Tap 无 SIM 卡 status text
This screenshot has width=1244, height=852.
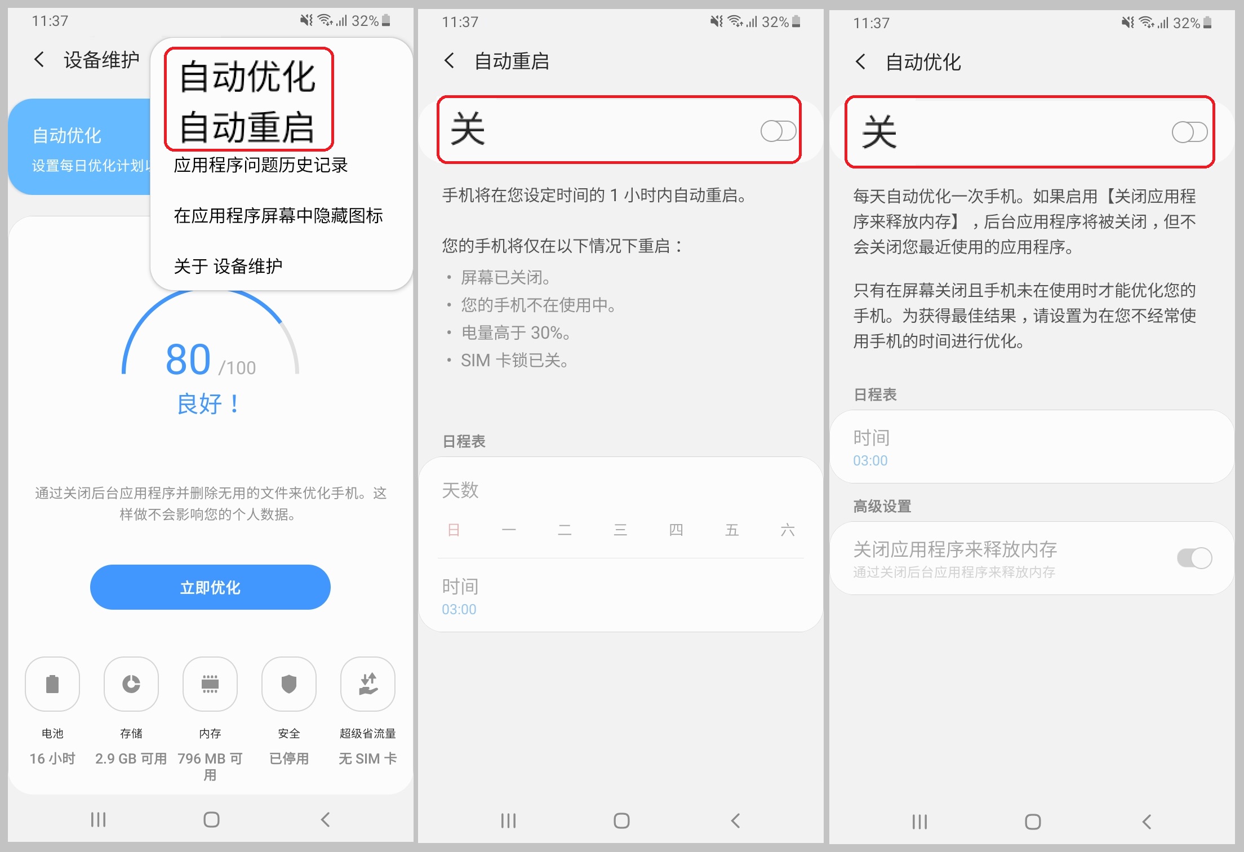[x=368, y=758]
